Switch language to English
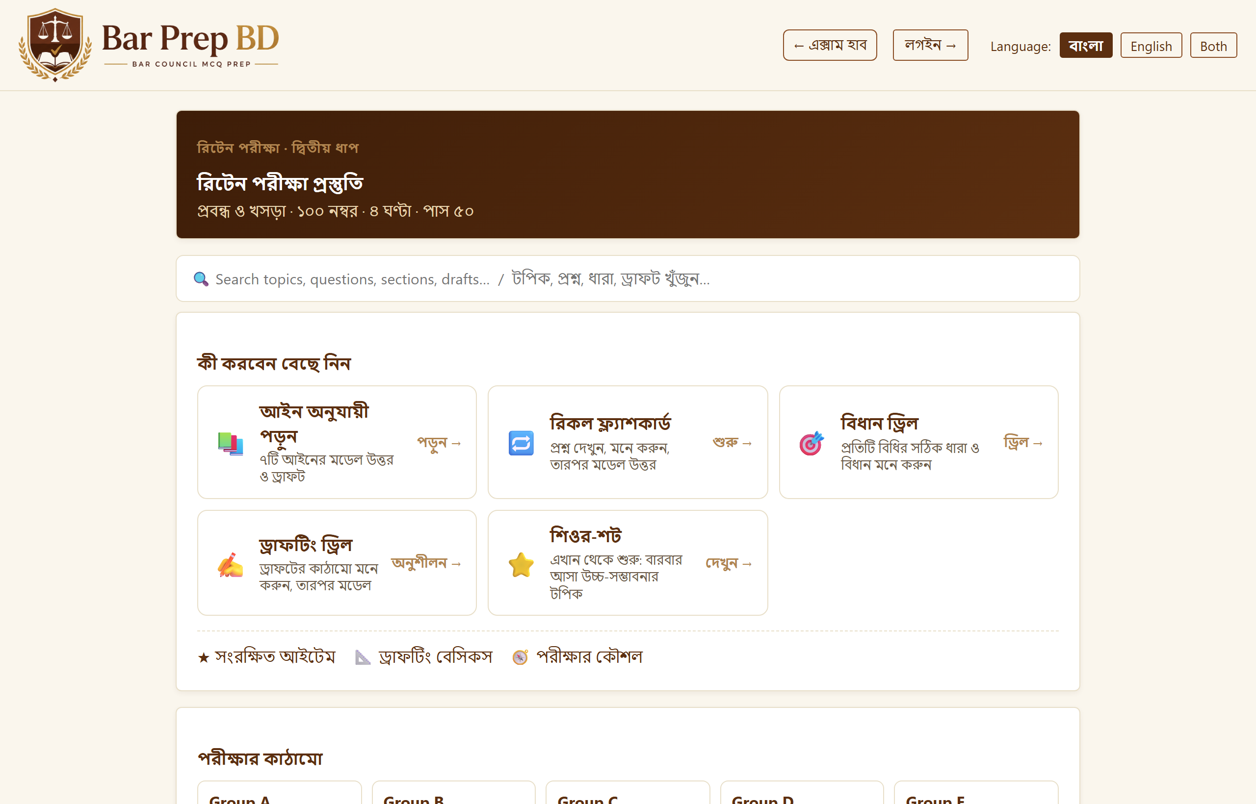 pyautogui.click(x=1151, y=46)
